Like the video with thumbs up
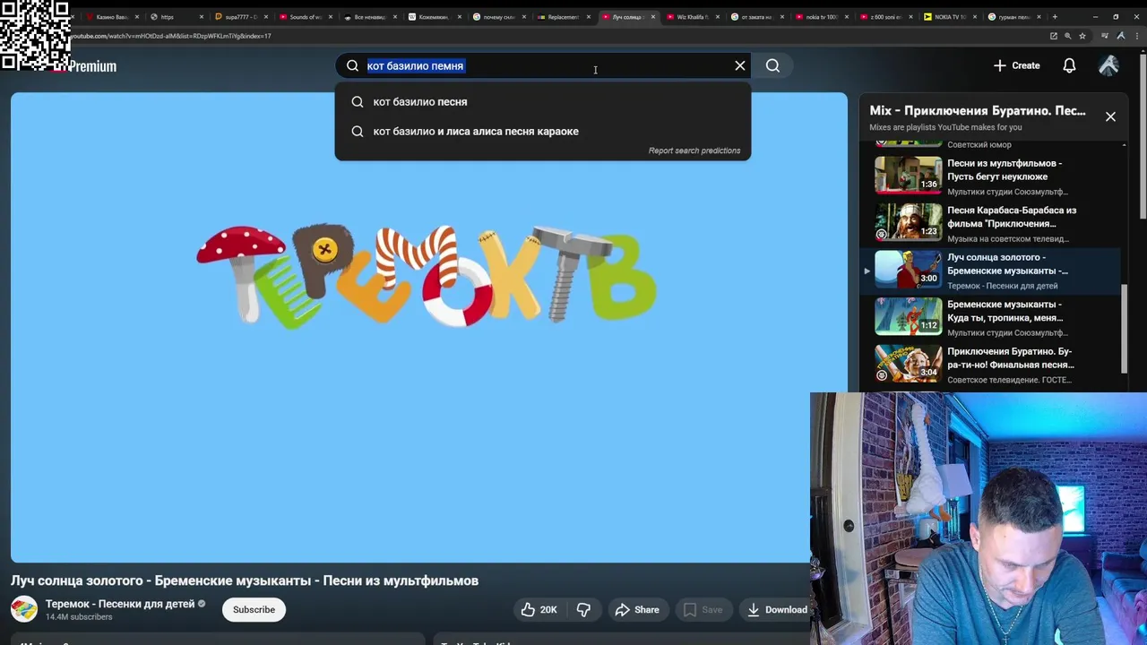The height and width of the screenshot is (645, 1147). coord(539,609)
